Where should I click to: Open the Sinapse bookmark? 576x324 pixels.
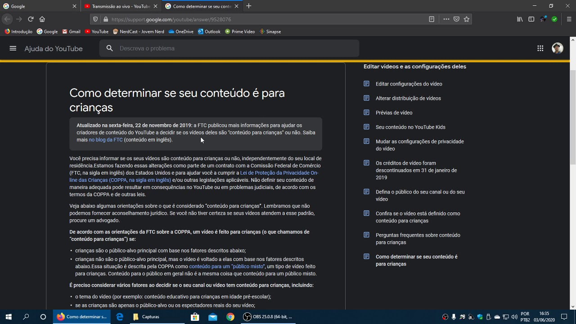270,31
